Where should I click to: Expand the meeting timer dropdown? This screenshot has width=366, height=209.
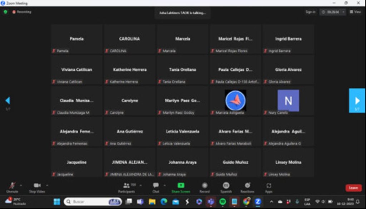pyautogui.click(x=343, y=12)
